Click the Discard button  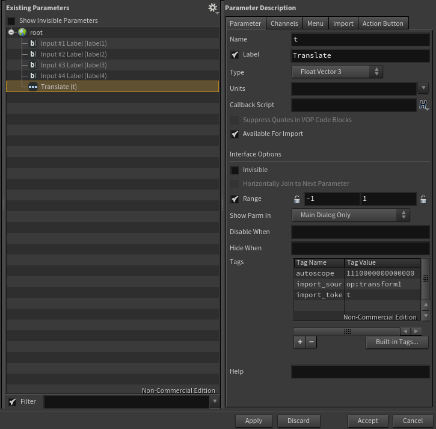(x=298, y=421)
